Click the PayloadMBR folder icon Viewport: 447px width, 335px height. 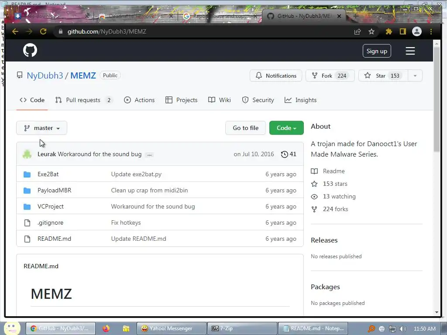(27, 191)
